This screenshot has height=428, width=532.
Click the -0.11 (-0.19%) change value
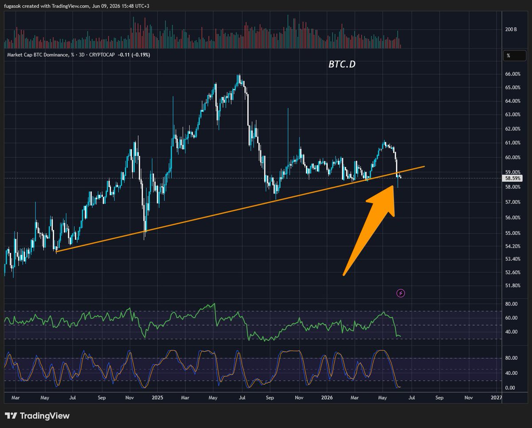135,55
